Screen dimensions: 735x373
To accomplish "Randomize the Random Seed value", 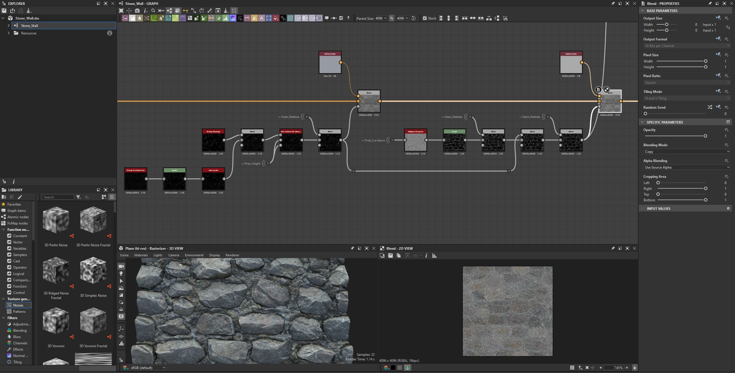I will point(710,107).
